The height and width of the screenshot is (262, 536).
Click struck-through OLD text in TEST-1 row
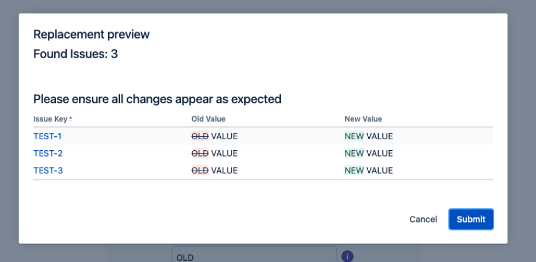(x=200, y=136)
